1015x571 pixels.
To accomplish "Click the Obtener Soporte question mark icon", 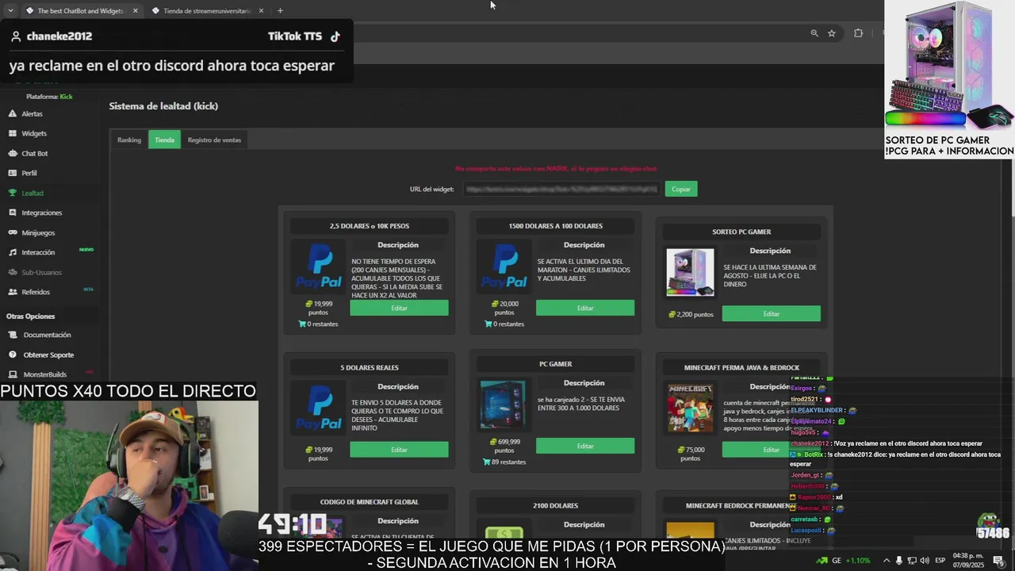I will [13, 354].
